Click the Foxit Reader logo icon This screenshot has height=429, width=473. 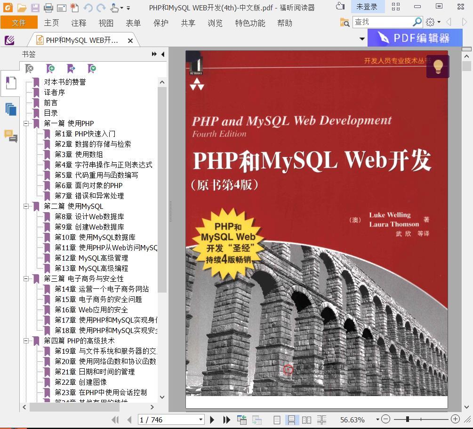8,7
